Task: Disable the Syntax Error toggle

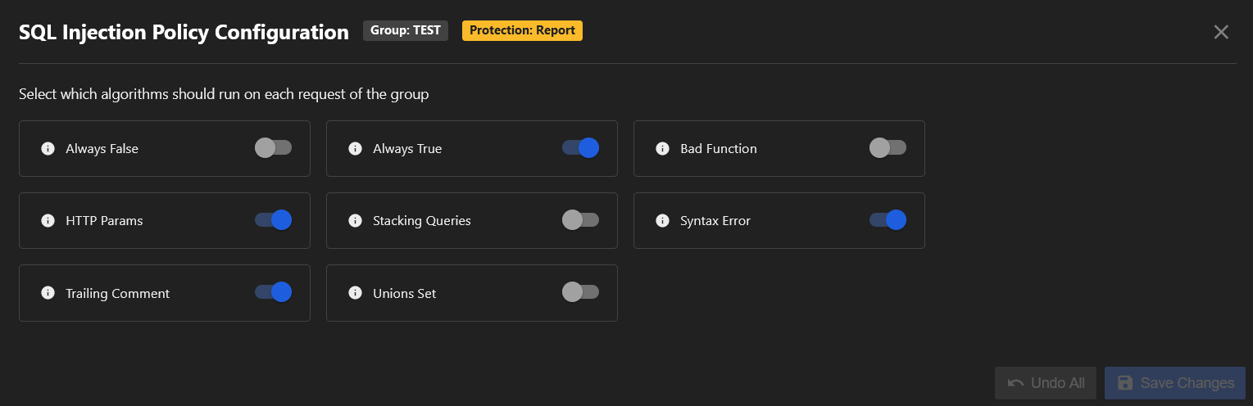Action: tap(888, 220)
